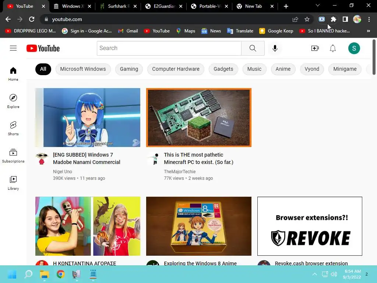Open the Maps bookmark

pos(186,31)
